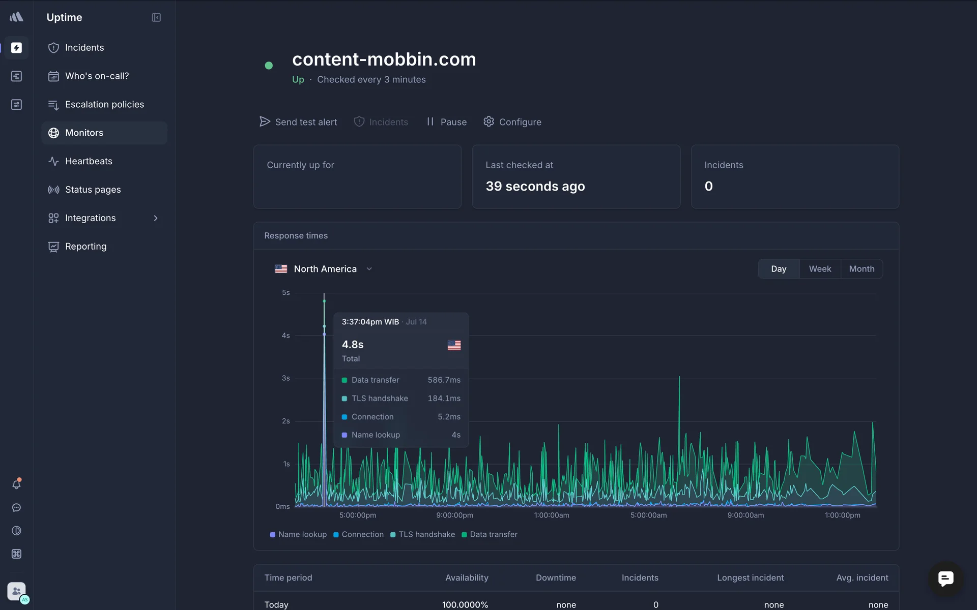Screen dimensions: 977x610
Task: Open Heartbeats in the sidebar
Action: click(89, 161)
